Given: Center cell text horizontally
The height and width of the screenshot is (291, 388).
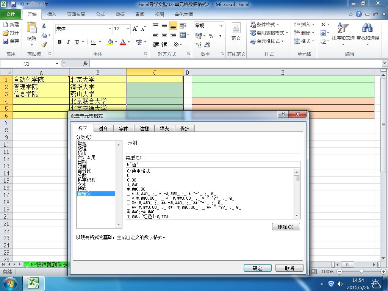Looking at the screenshot, I should coord(164,35).
